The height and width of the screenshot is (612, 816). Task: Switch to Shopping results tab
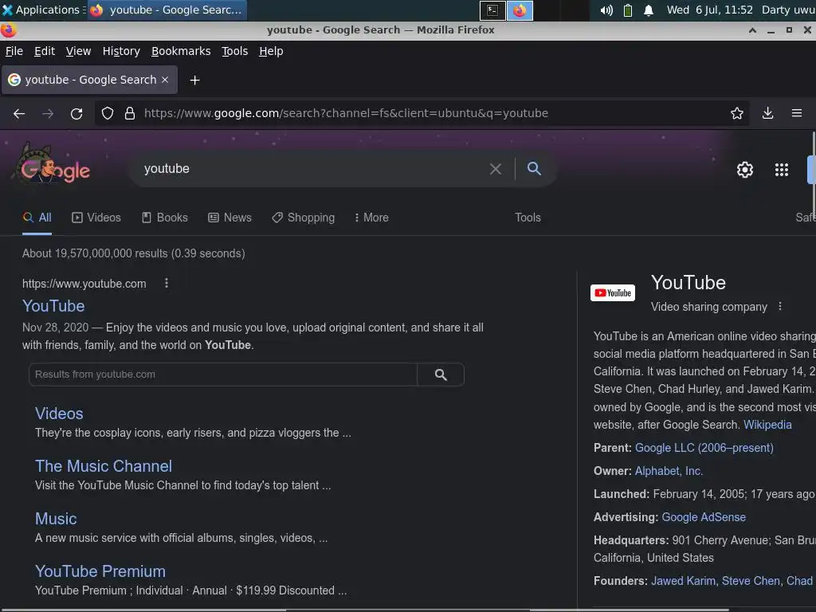click(x=304, y=218)
